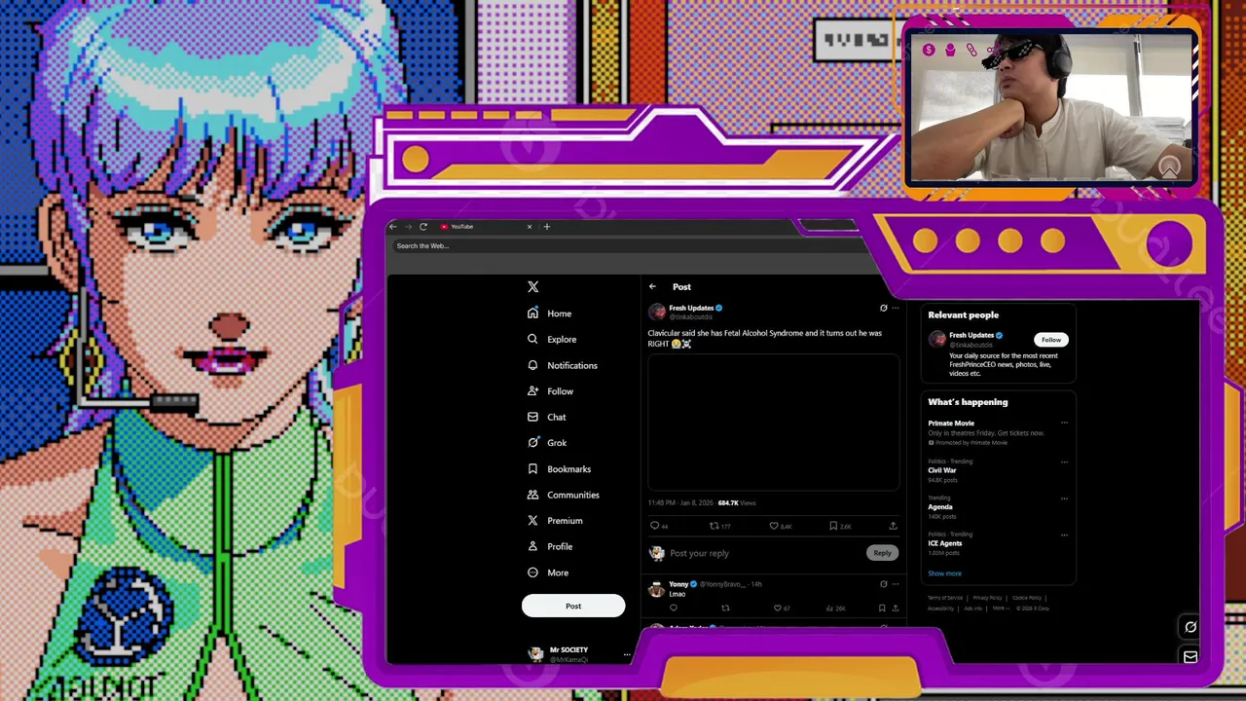View analytics on Yonny's reply (26K)
Viewport: 1246px width, 701px height.
click(835, 609)
